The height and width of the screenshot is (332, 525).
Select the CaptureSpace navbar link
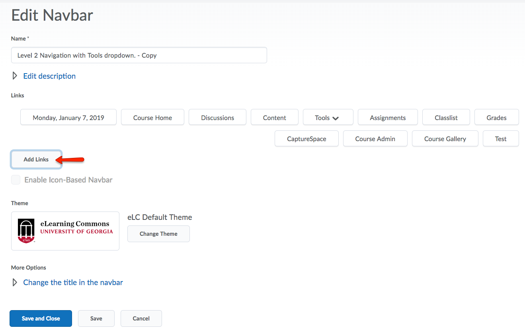(306, 139)
